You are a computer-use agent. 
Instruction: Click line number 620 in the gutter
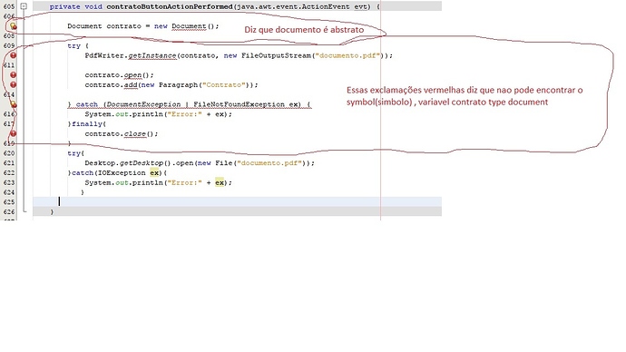pyautogui.click(x=9, y=153)
